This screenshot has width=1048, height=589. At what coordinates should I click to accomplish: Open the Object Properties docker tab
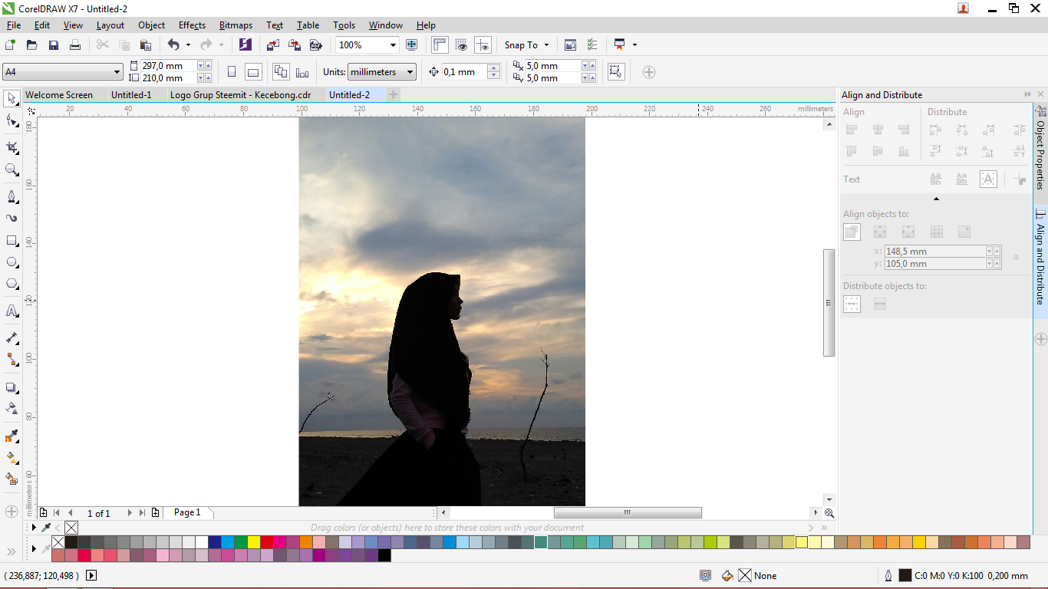pos(1040,149)
